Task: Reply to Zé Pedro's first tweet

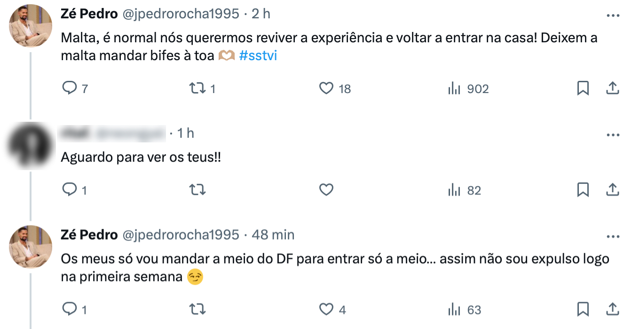Action: coord(70,88)
